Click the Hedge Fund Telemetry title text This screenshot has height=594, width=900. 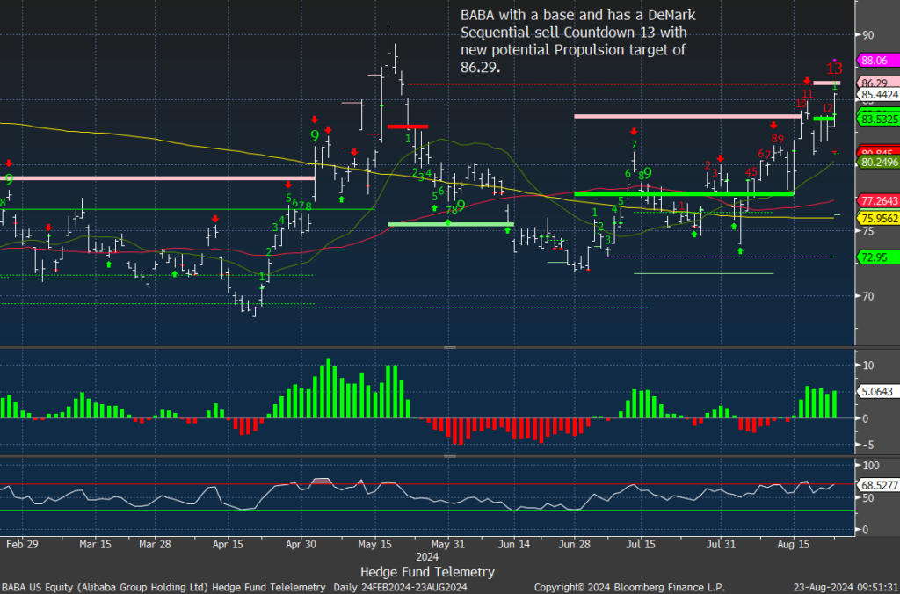[x=427, y=572]
